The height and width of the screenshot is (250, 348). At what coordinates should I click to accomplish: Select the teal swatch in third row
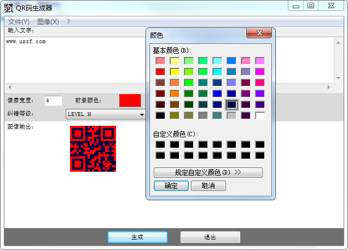tap(203, 83)
